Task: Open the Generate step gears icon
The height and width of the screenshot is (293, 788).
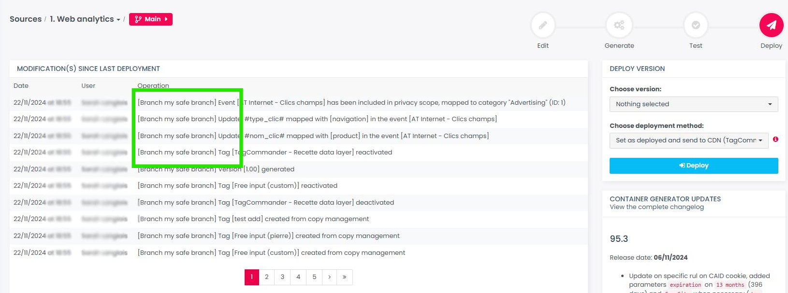Action: [x=619, y=25]
